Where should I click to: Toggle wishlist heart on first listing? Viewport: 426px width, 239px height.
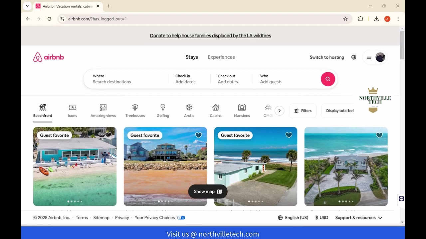click(108, 135)
